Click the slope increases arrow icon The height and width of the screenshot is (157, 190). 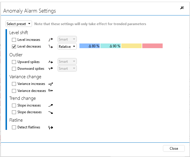click(x=51, y=105)
